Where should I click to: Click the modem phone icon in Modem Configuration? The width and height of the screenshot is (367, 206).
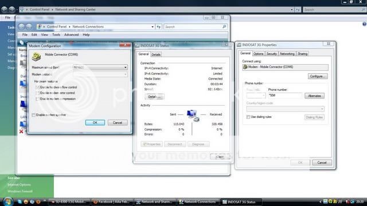[36, 57]
